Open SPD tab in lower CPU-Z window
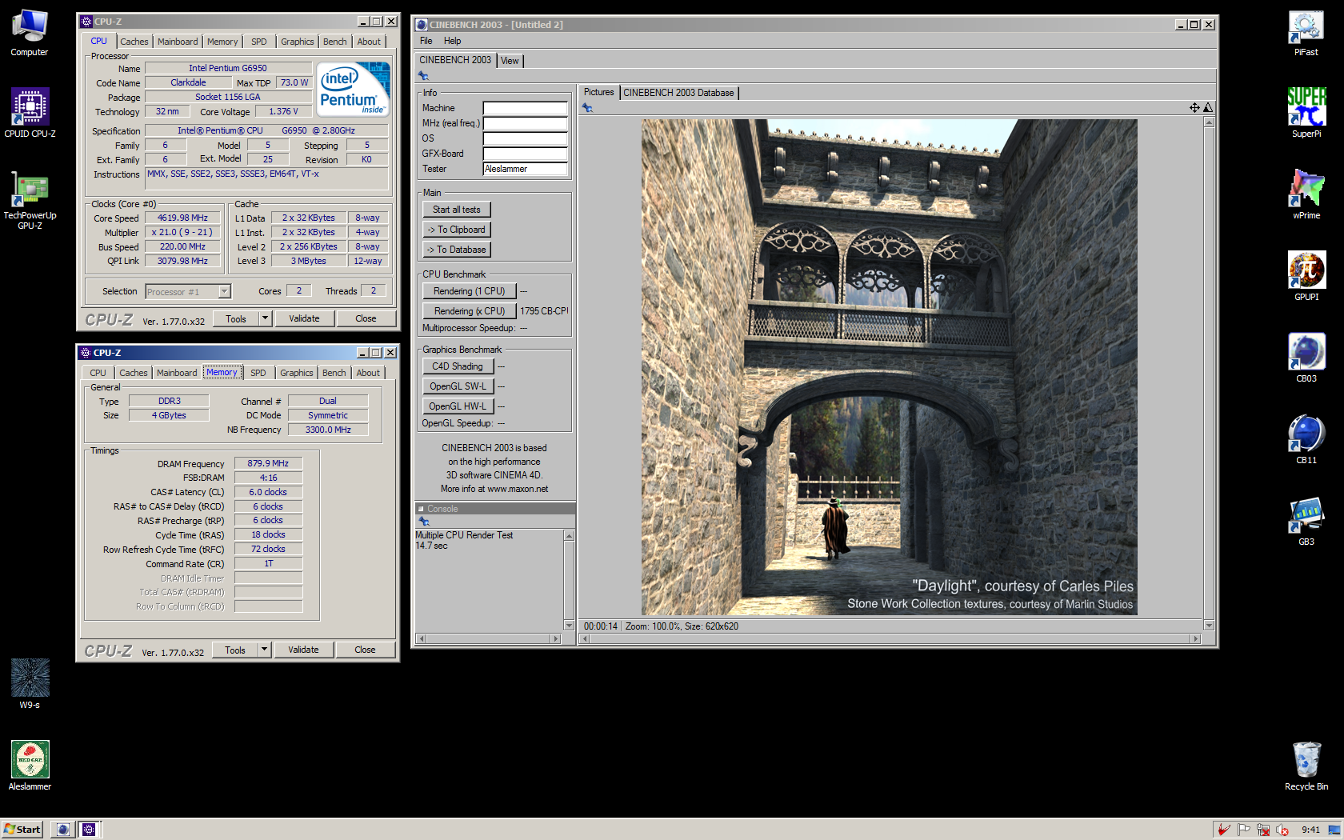1344x840 pixels. click(x=258, y=373)
